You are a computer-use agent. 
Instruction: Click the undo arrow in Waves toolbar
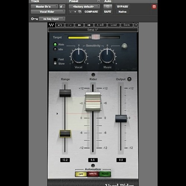[x=60, y=25]
